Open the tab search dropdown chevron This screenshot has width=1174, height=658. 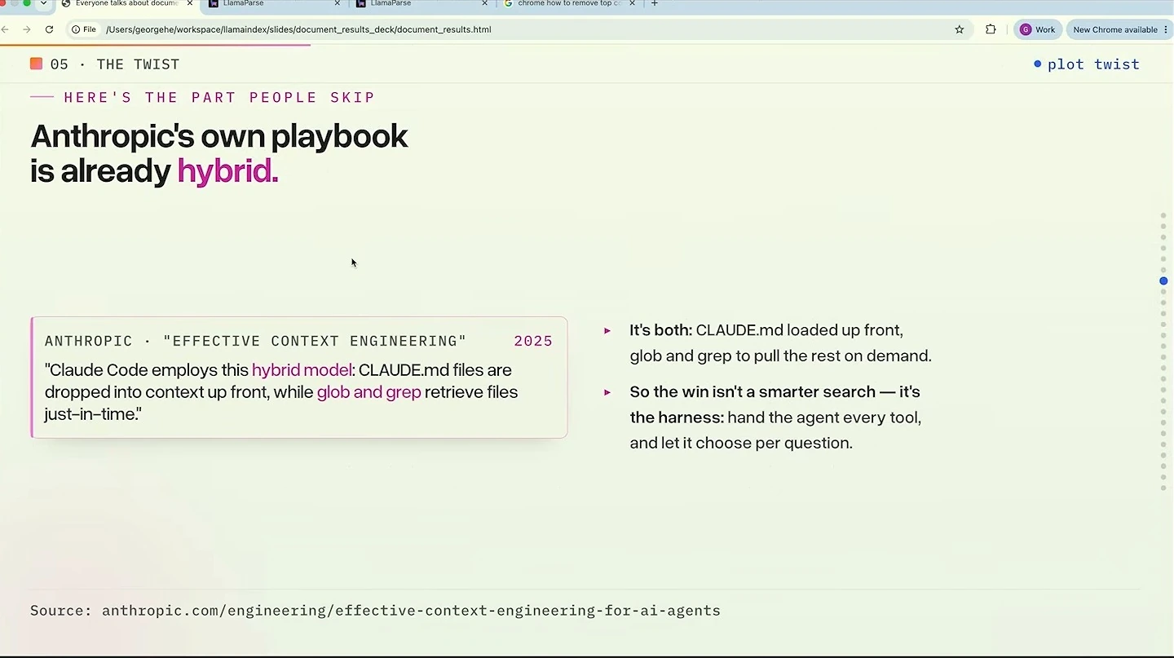click(43, 3)
